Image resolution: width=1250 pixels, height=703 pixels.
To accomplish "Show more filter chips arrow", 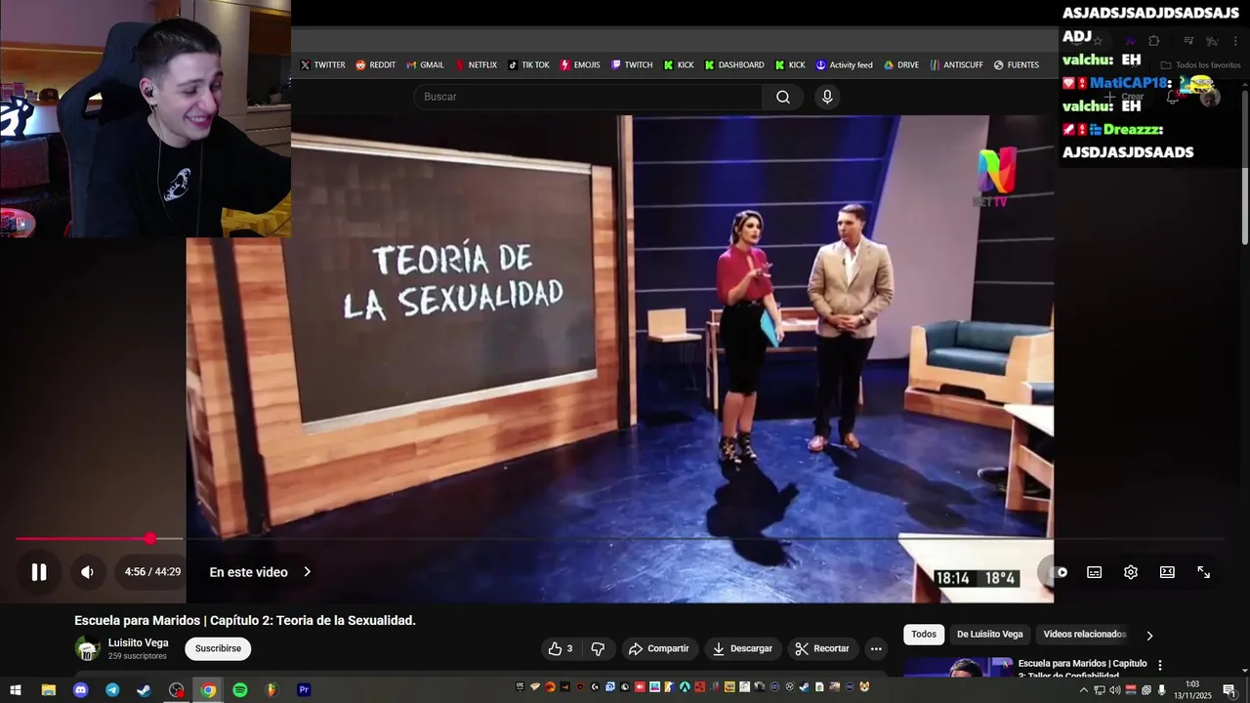I will [x=1149, y=636].
